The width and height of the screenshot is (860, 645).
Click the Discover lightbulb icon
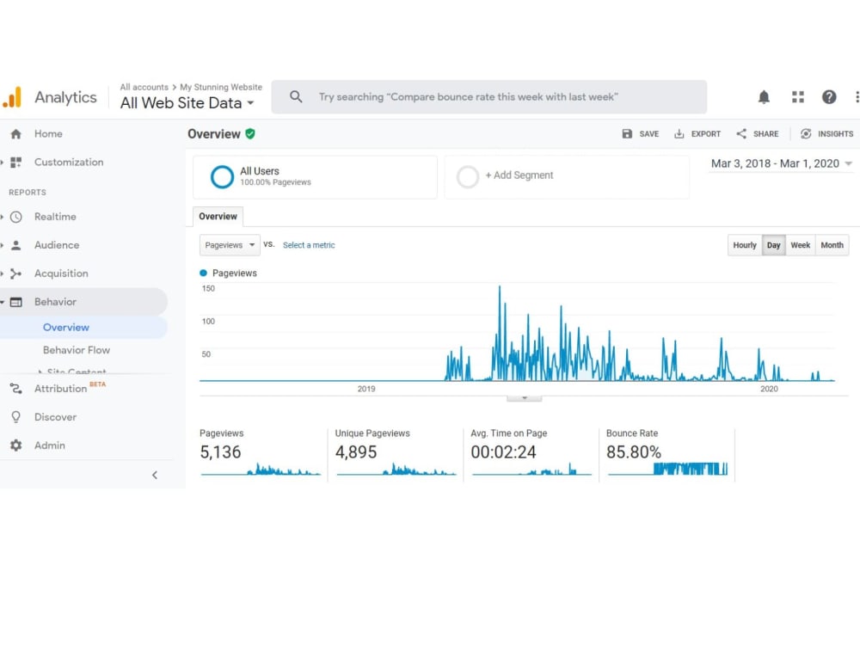(x=15, y=417)
